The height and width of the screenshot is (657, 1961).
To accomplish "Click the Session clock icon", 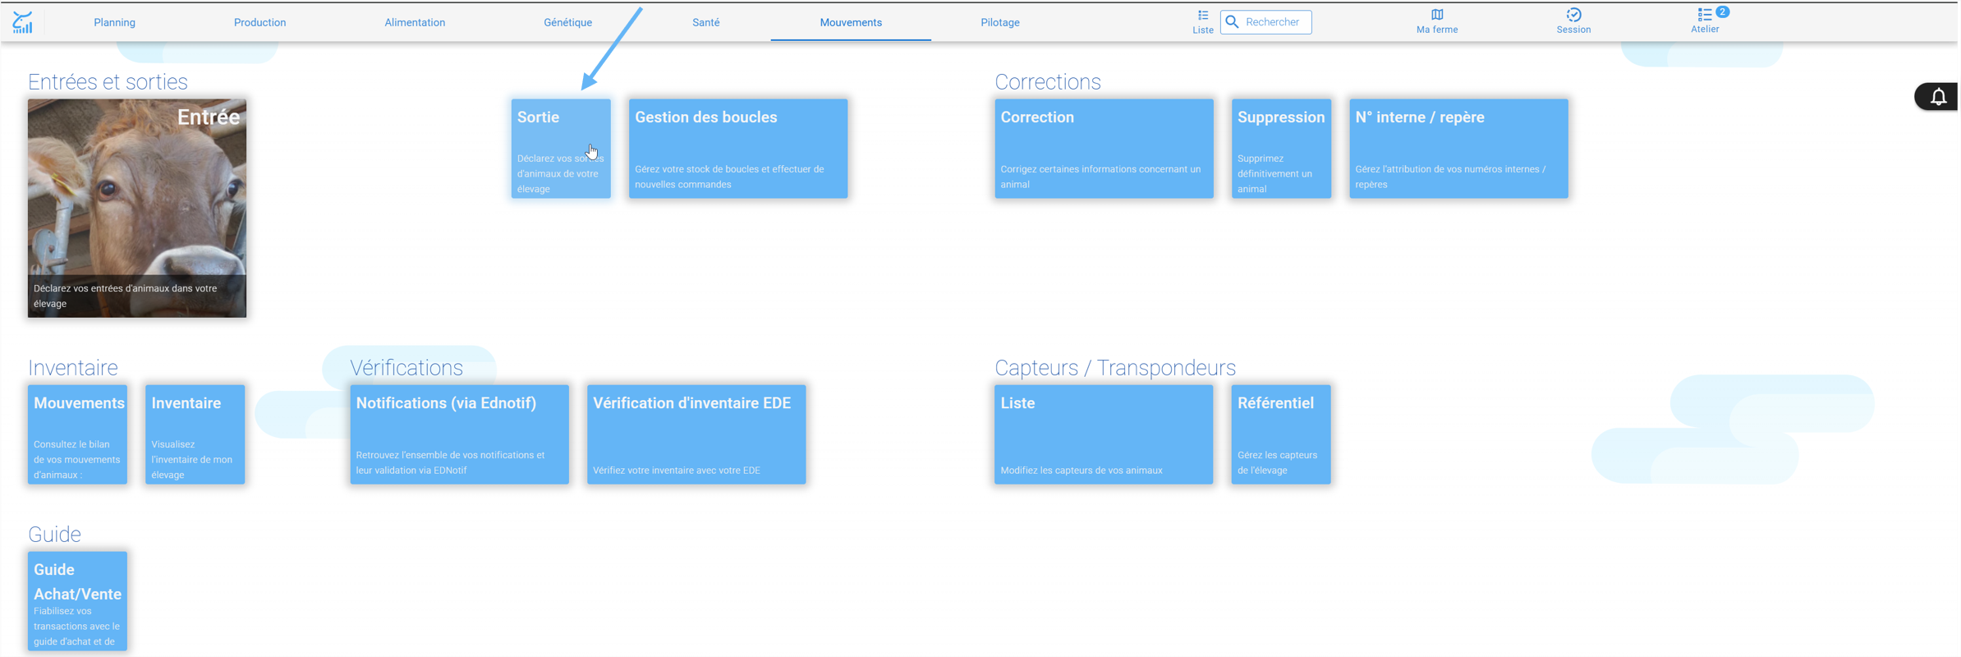I will 1573,15.
